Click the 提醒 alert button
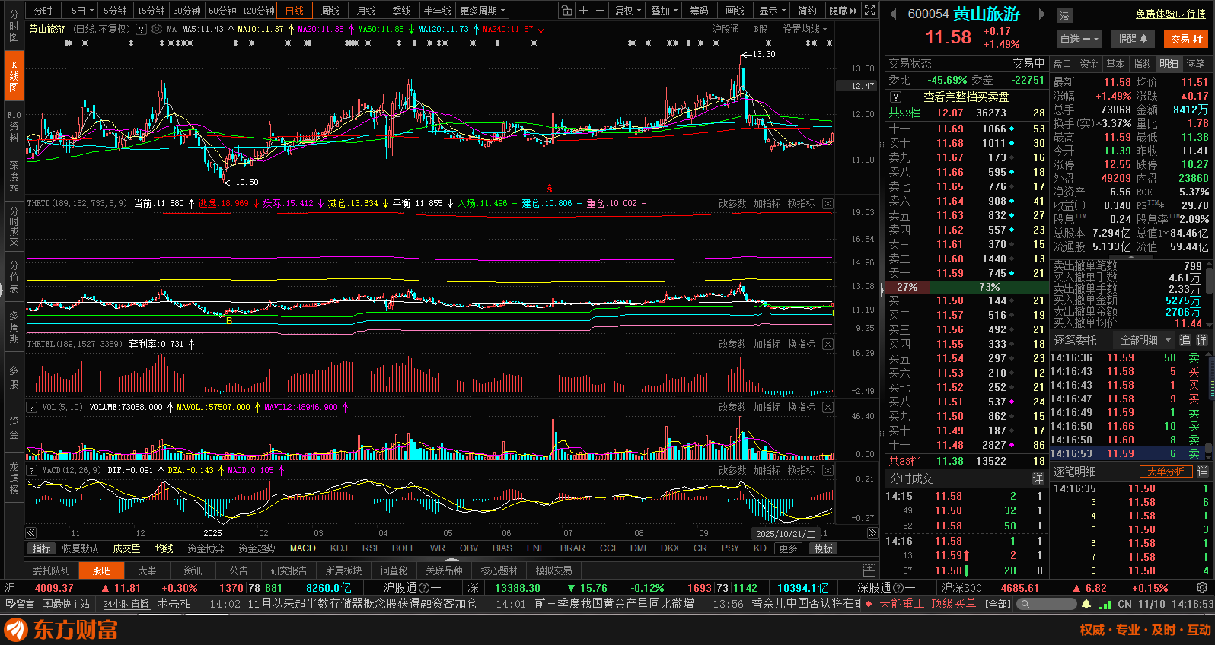 pos(1132,39)
